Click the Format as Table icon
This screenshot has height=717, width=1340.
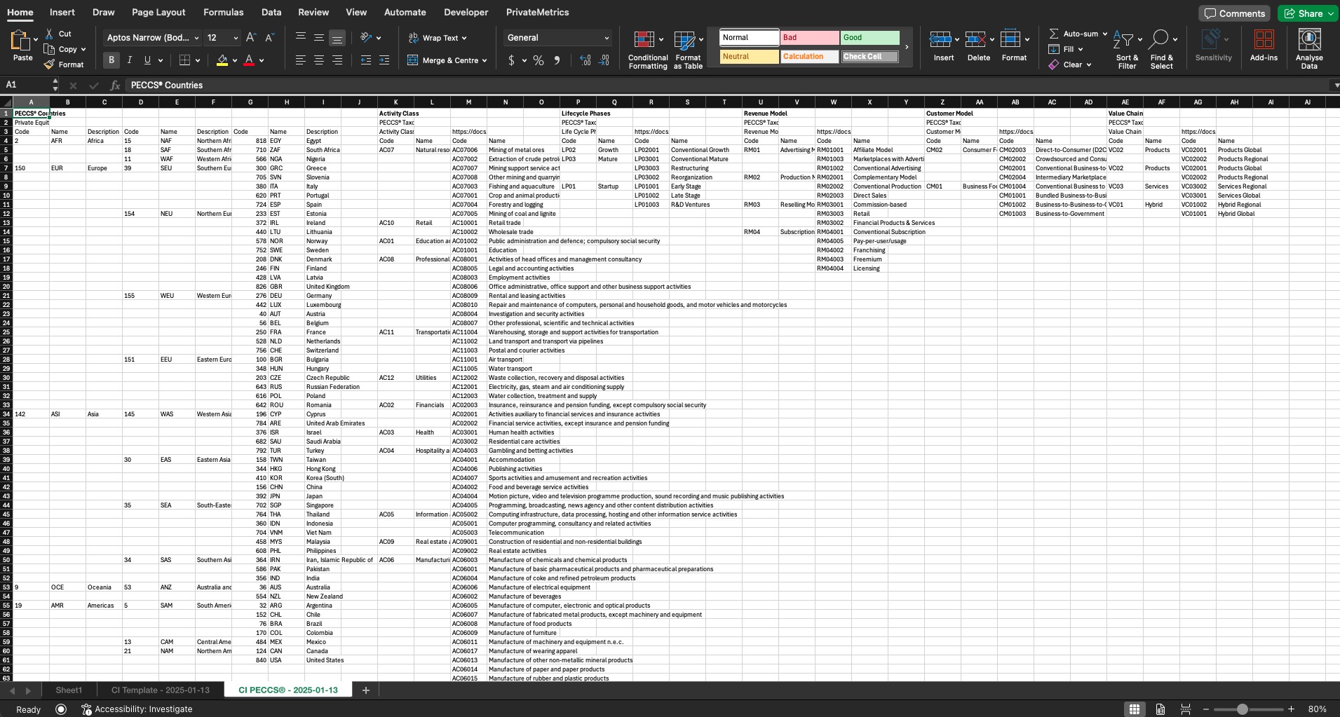(684, 41)
